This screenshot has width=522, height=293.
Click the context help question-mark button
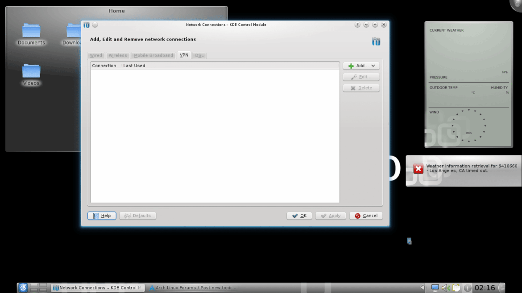(357, 25)
